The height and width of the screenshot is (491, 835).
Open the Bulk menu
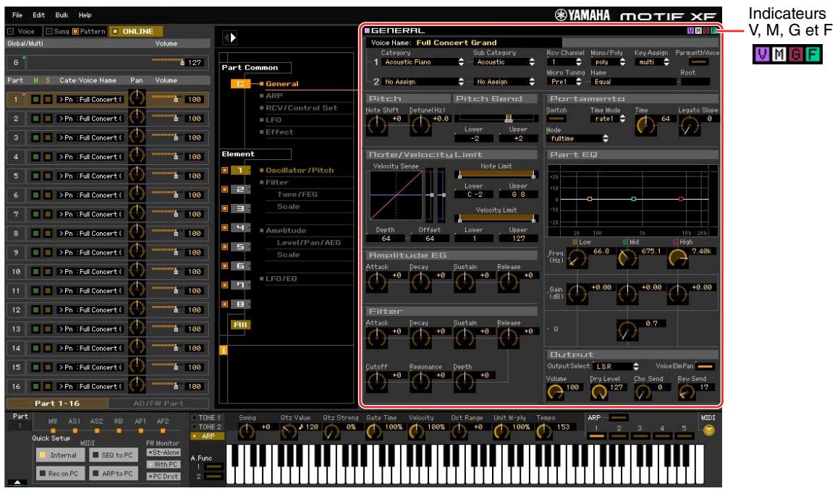[62, 15]
